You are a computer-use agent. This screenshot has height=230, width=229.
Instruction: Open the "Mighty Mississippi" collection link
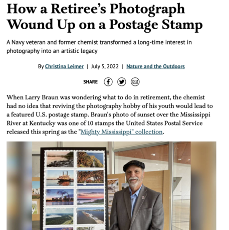[x=122, y=132]
